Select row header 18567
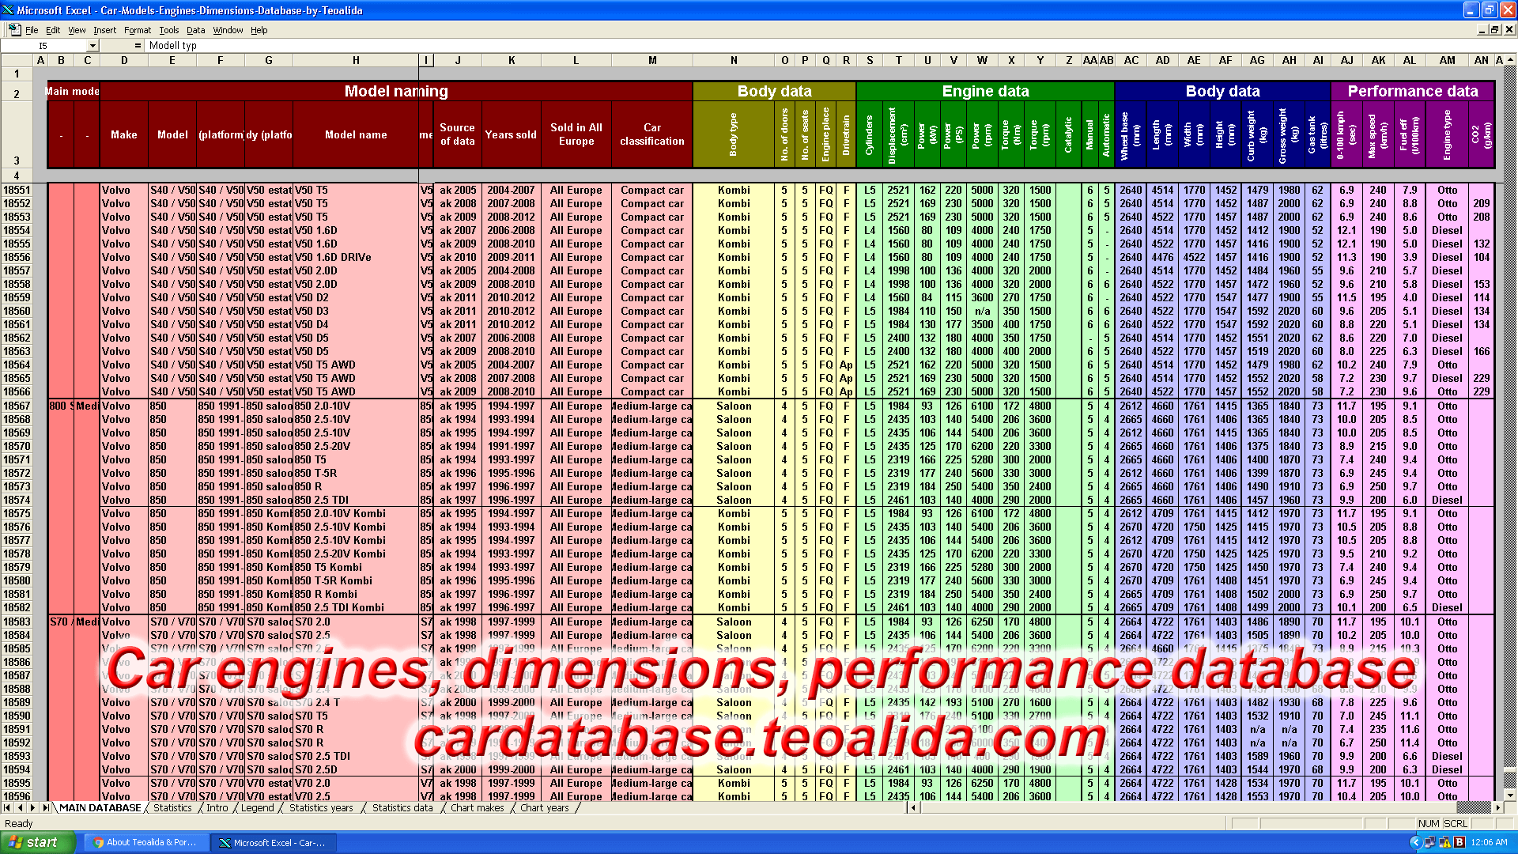1518x854 pixels. tap(17, 406)
